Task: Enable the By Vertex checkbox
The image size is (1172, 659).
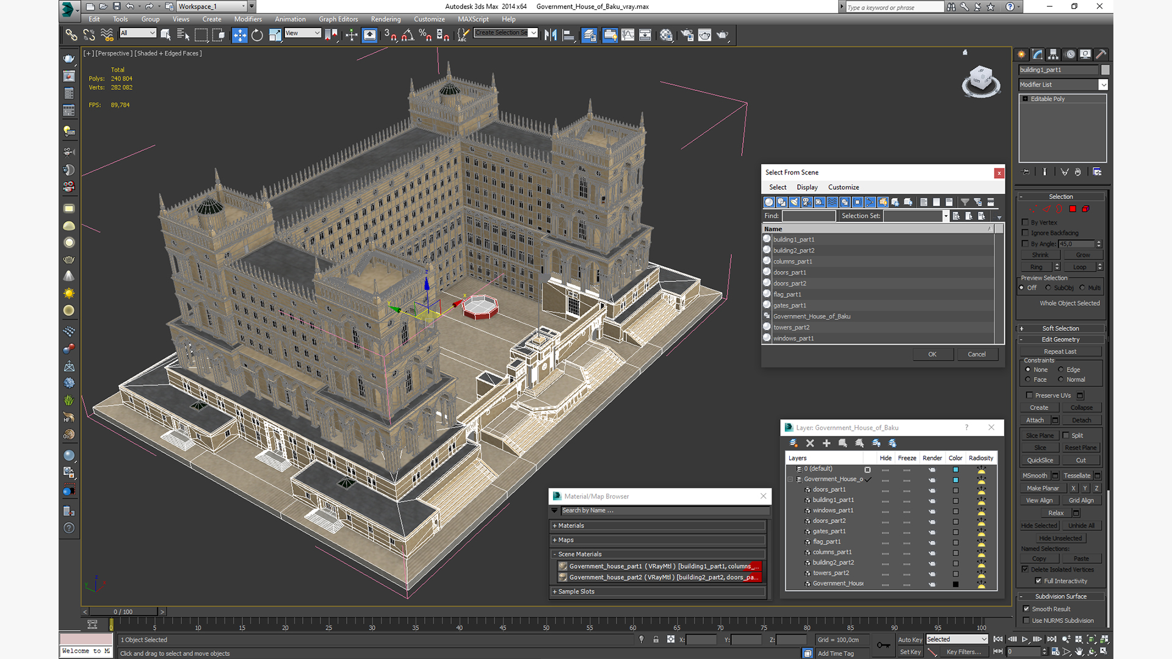Action: [x=1025, y=223]
